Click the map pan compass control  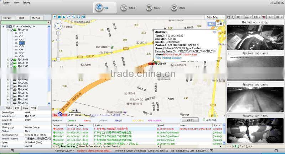58,26
